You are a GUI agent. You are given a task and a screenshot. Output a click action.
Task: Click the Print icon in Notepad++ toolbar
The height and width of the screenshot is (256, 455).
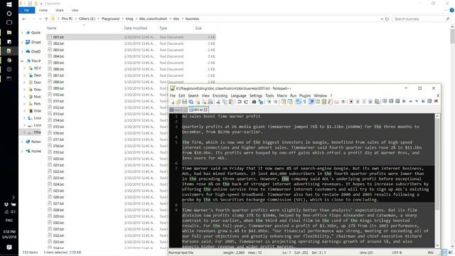[x=210, y=102]
